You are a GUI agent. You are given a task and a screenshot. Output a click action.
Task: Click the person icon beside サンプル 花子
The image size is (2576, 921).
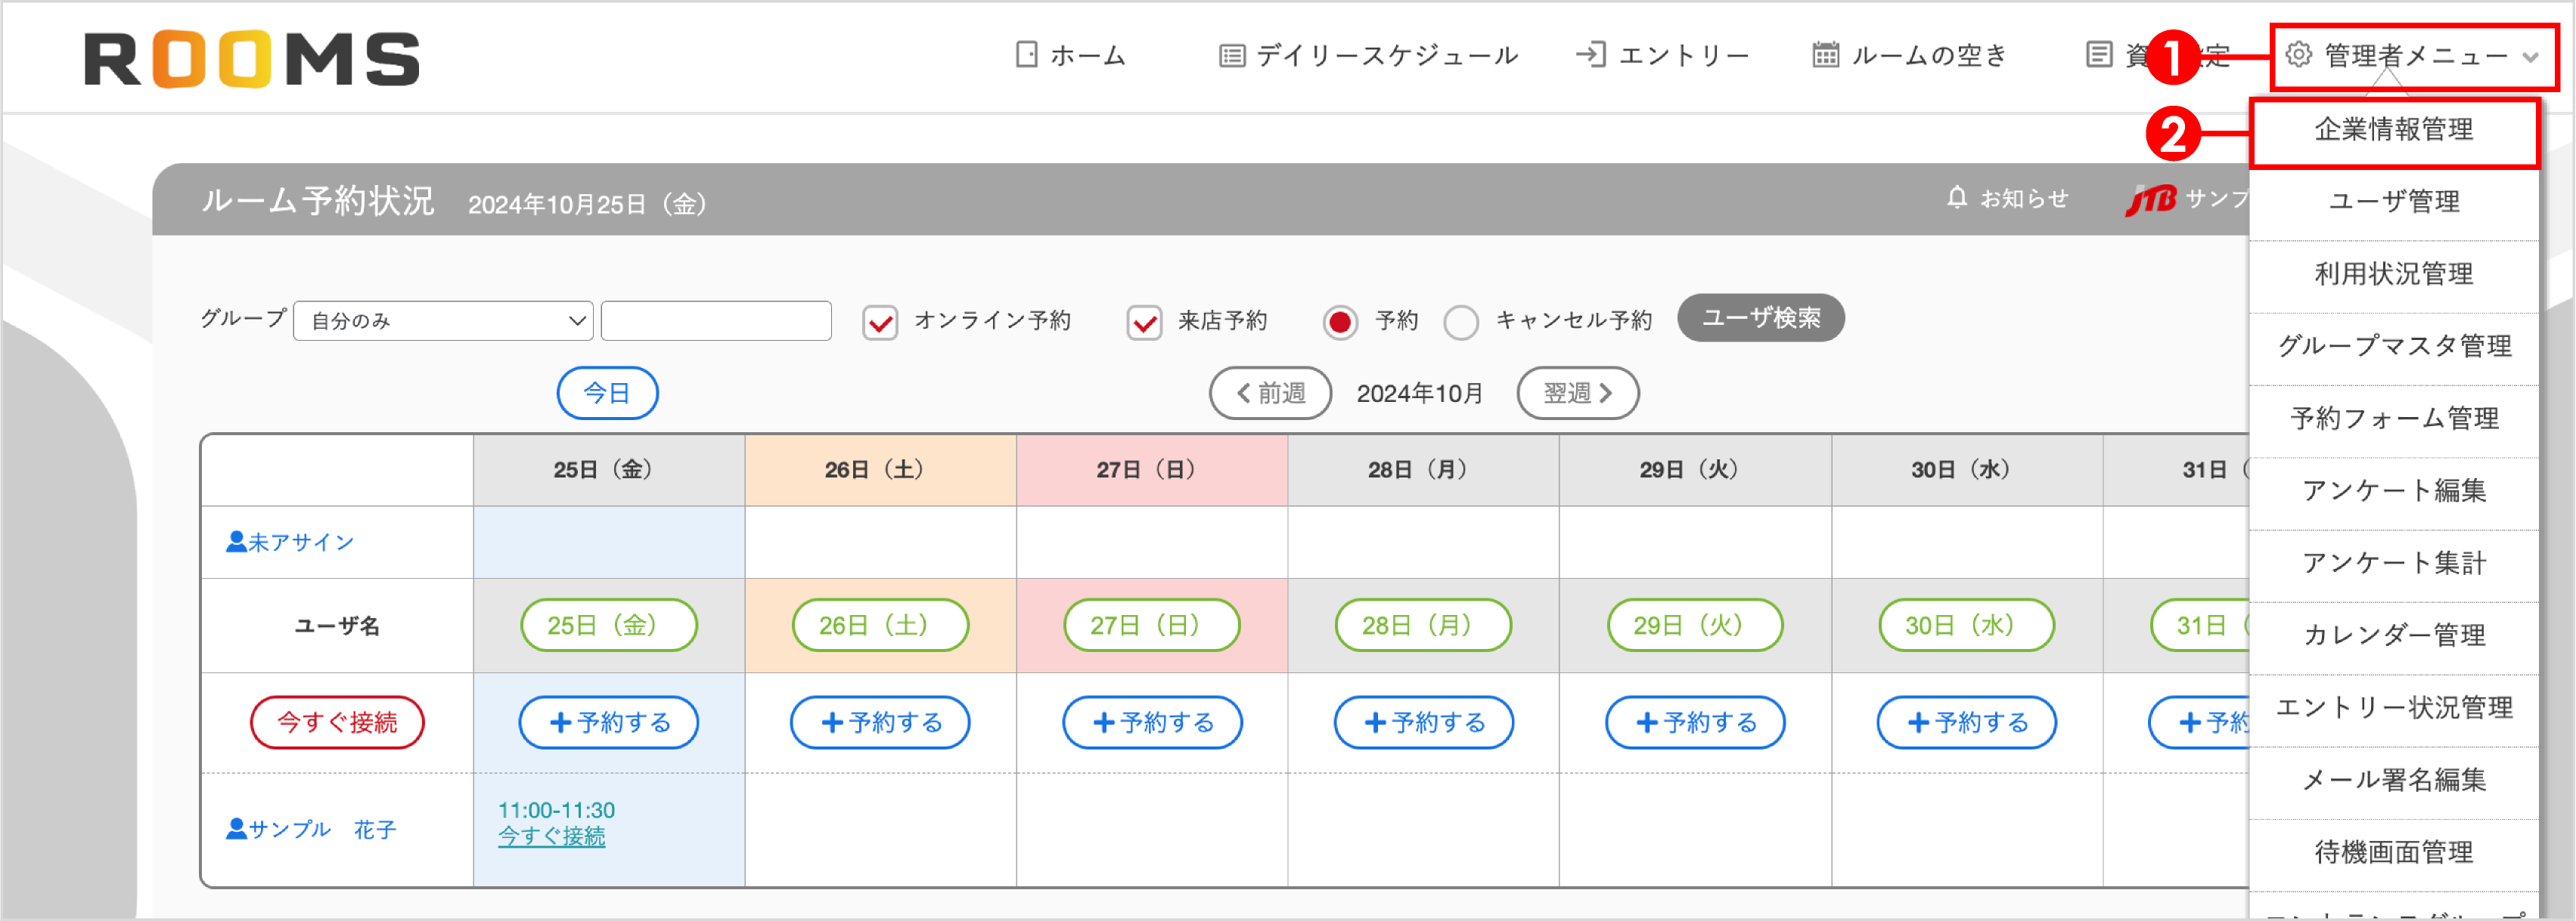(x=235, y=828)
